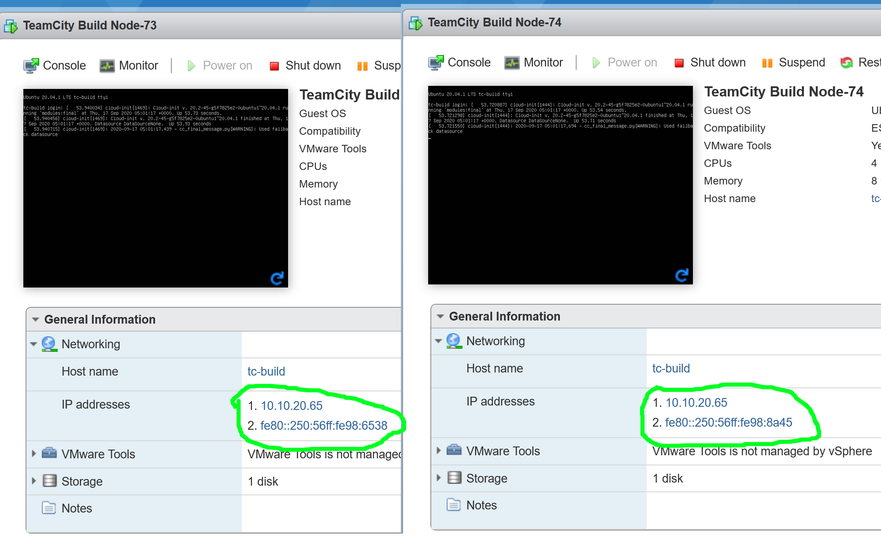Select '1 disk' value in Node-74
881x542 pixels.
[668, 479]
